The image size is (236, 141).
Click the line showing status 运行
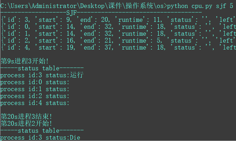click(42, 75)
